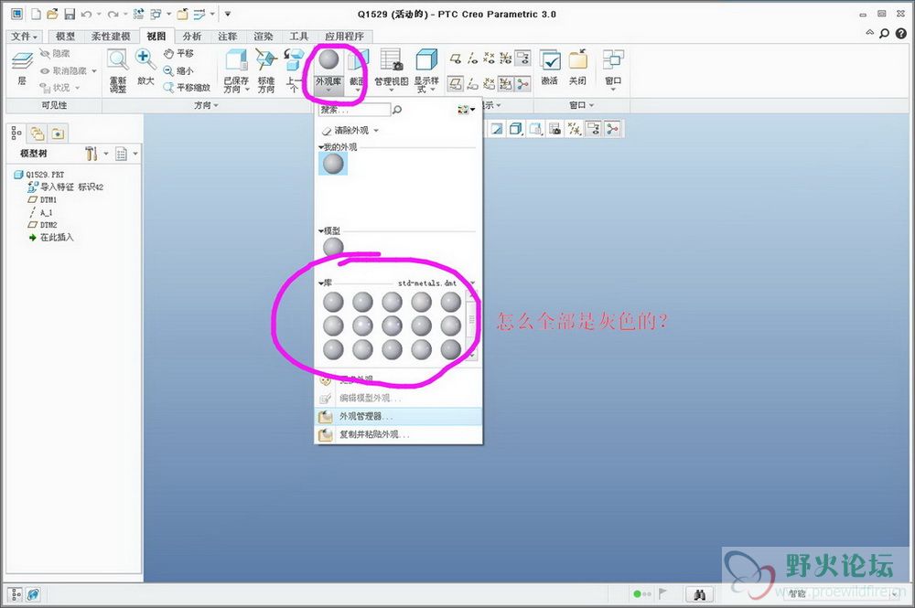The image size is (915, 608).
Task: Open the 管理视图 view manager
Action: (391, 69)
